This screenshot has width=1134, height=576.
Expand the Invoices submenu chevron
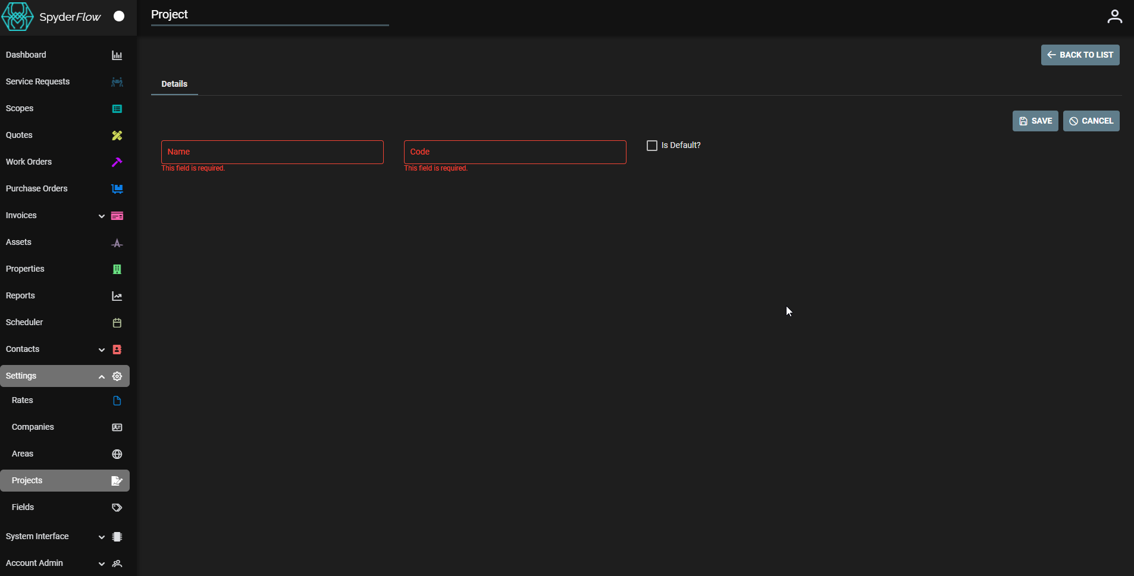pos(102,216)
